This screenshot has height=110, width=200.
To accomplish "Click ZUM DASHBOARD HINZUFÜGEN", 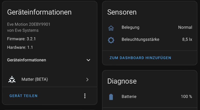I will [x=140, y=58].
